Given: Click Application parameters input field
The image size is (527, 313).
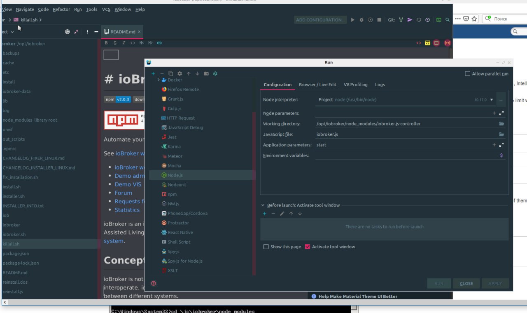Looking at the screenshot, I should point(403,145).
